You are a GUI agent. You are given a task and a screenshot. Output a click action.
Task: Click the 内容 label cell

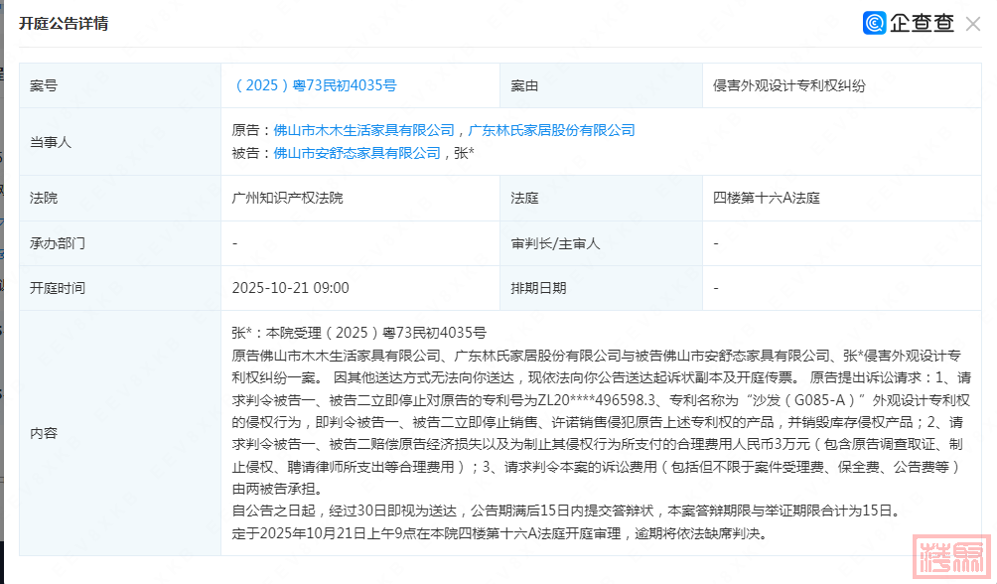[x=44, y=433]
